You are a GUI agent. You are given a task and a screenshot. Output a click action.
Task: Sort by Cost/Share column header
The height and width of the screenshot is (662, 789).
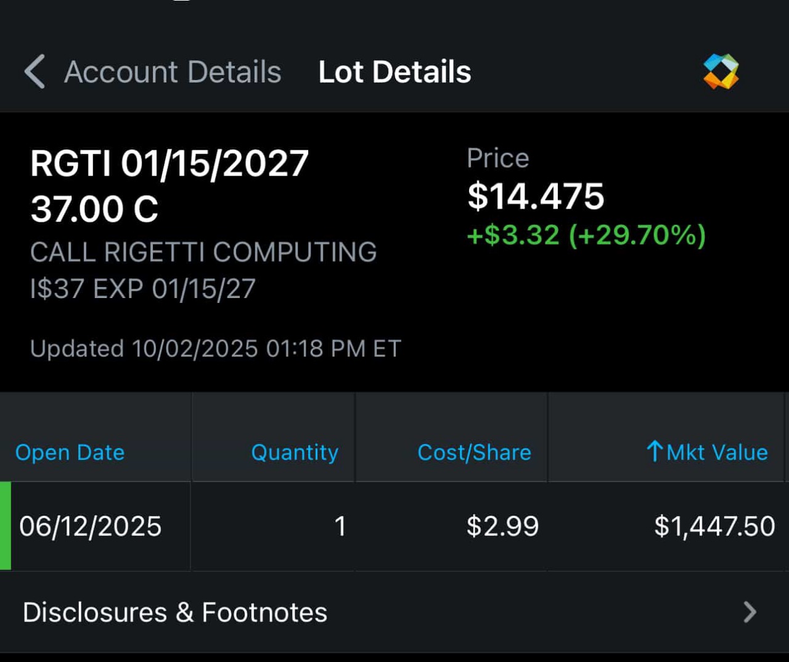pos(474,453)
